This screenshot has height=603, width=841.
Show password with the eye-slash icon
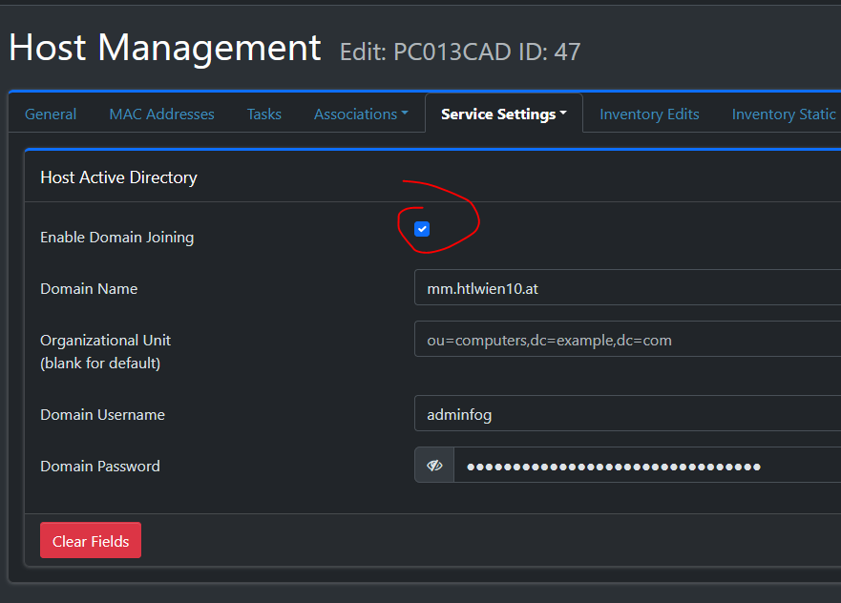(x=434, y=466)
